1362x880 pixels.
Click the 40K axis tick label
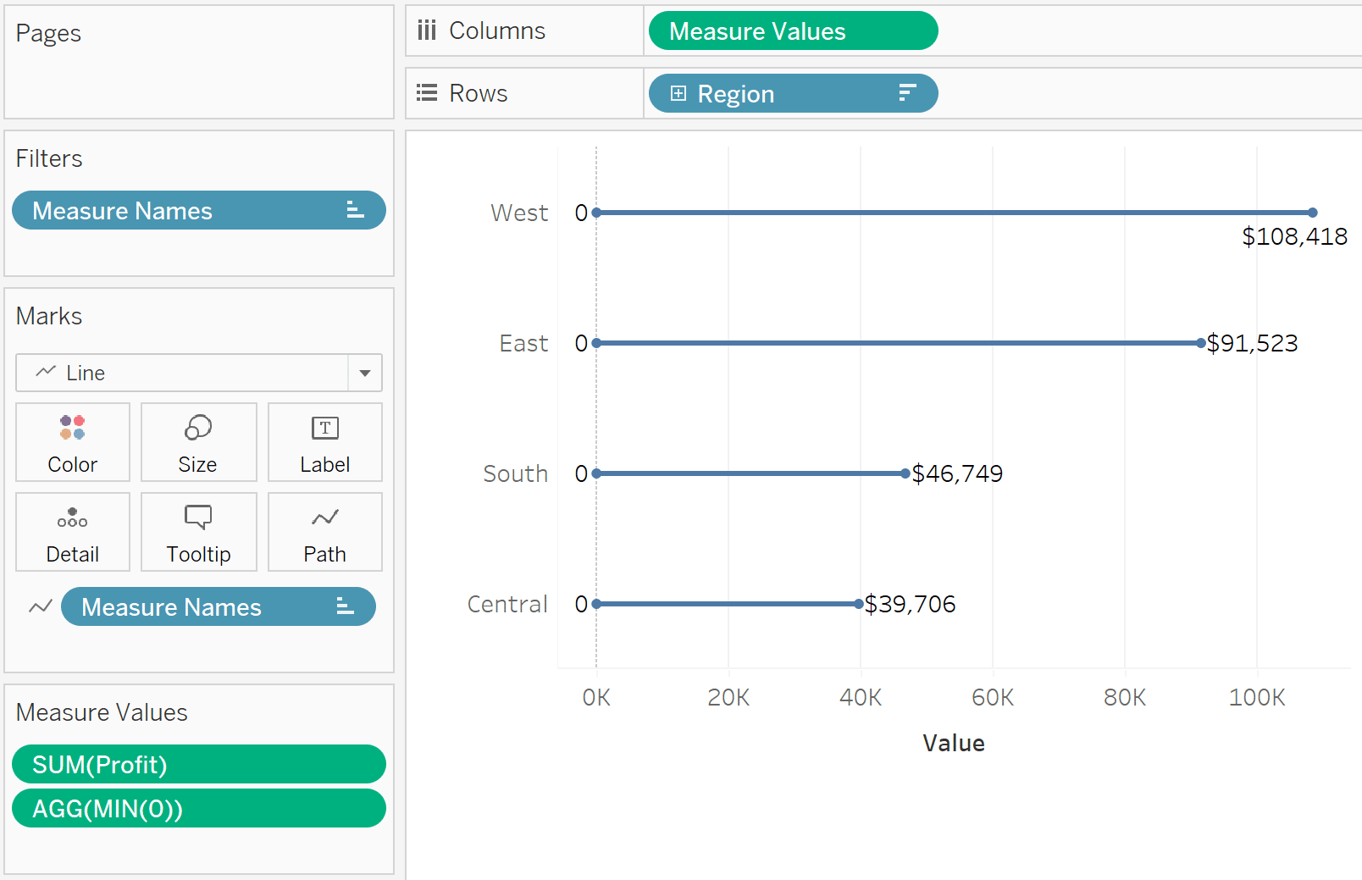(861, 697)
